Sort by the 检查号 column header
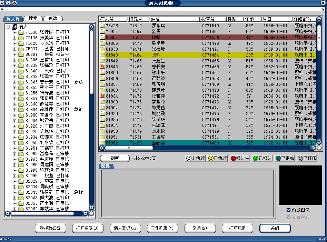This screenshot has width=327, height=242. click(x=213, y=19)
